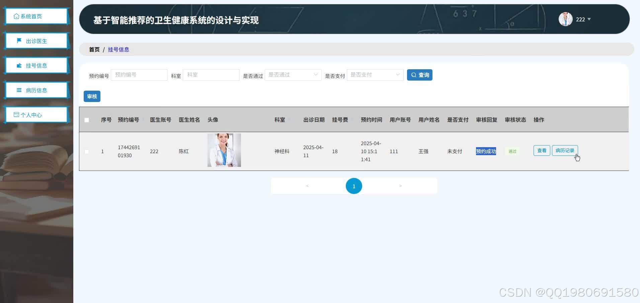Click doctor 陈红 portrait thumbnail

(224, 150)
